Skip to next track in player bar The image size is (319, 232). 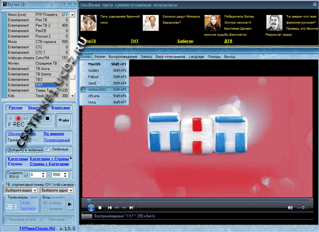(x=132, y=207)
